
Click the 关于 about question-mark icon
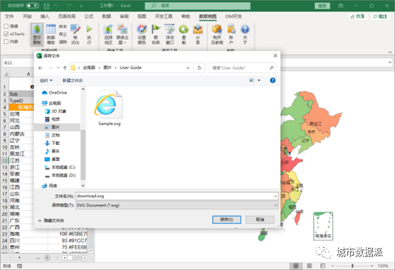tap(245, 34)
